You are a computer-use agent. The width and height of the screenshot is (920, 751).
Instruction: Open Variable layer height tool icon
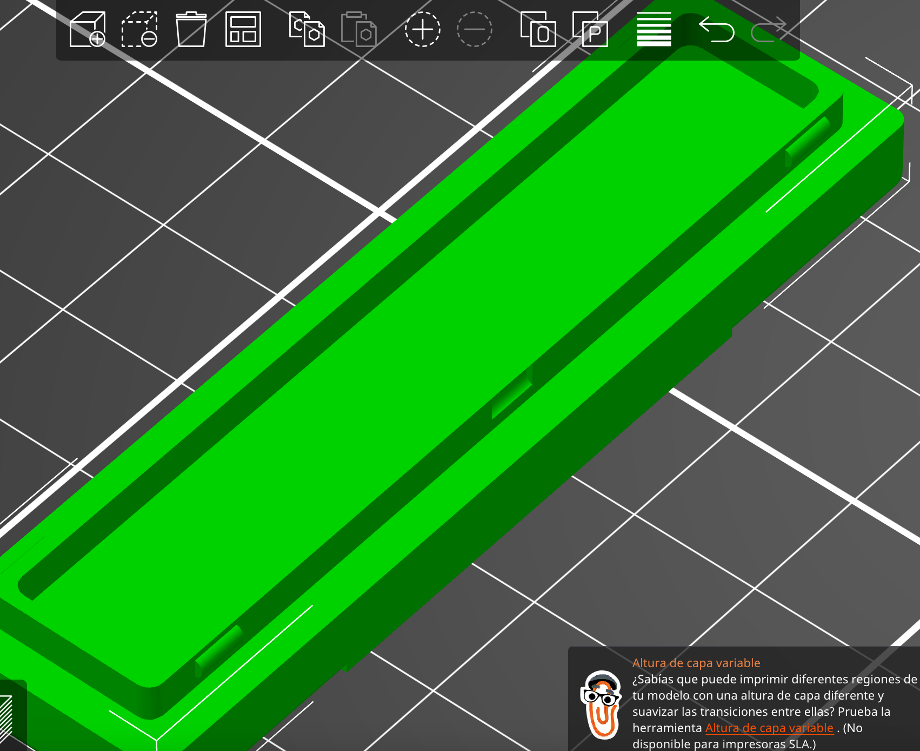(654, 29)
